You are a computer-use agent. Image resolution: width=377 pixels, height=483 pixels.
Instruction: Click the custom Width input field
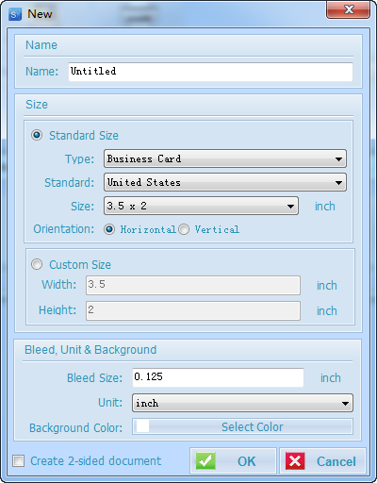[193, 285]
